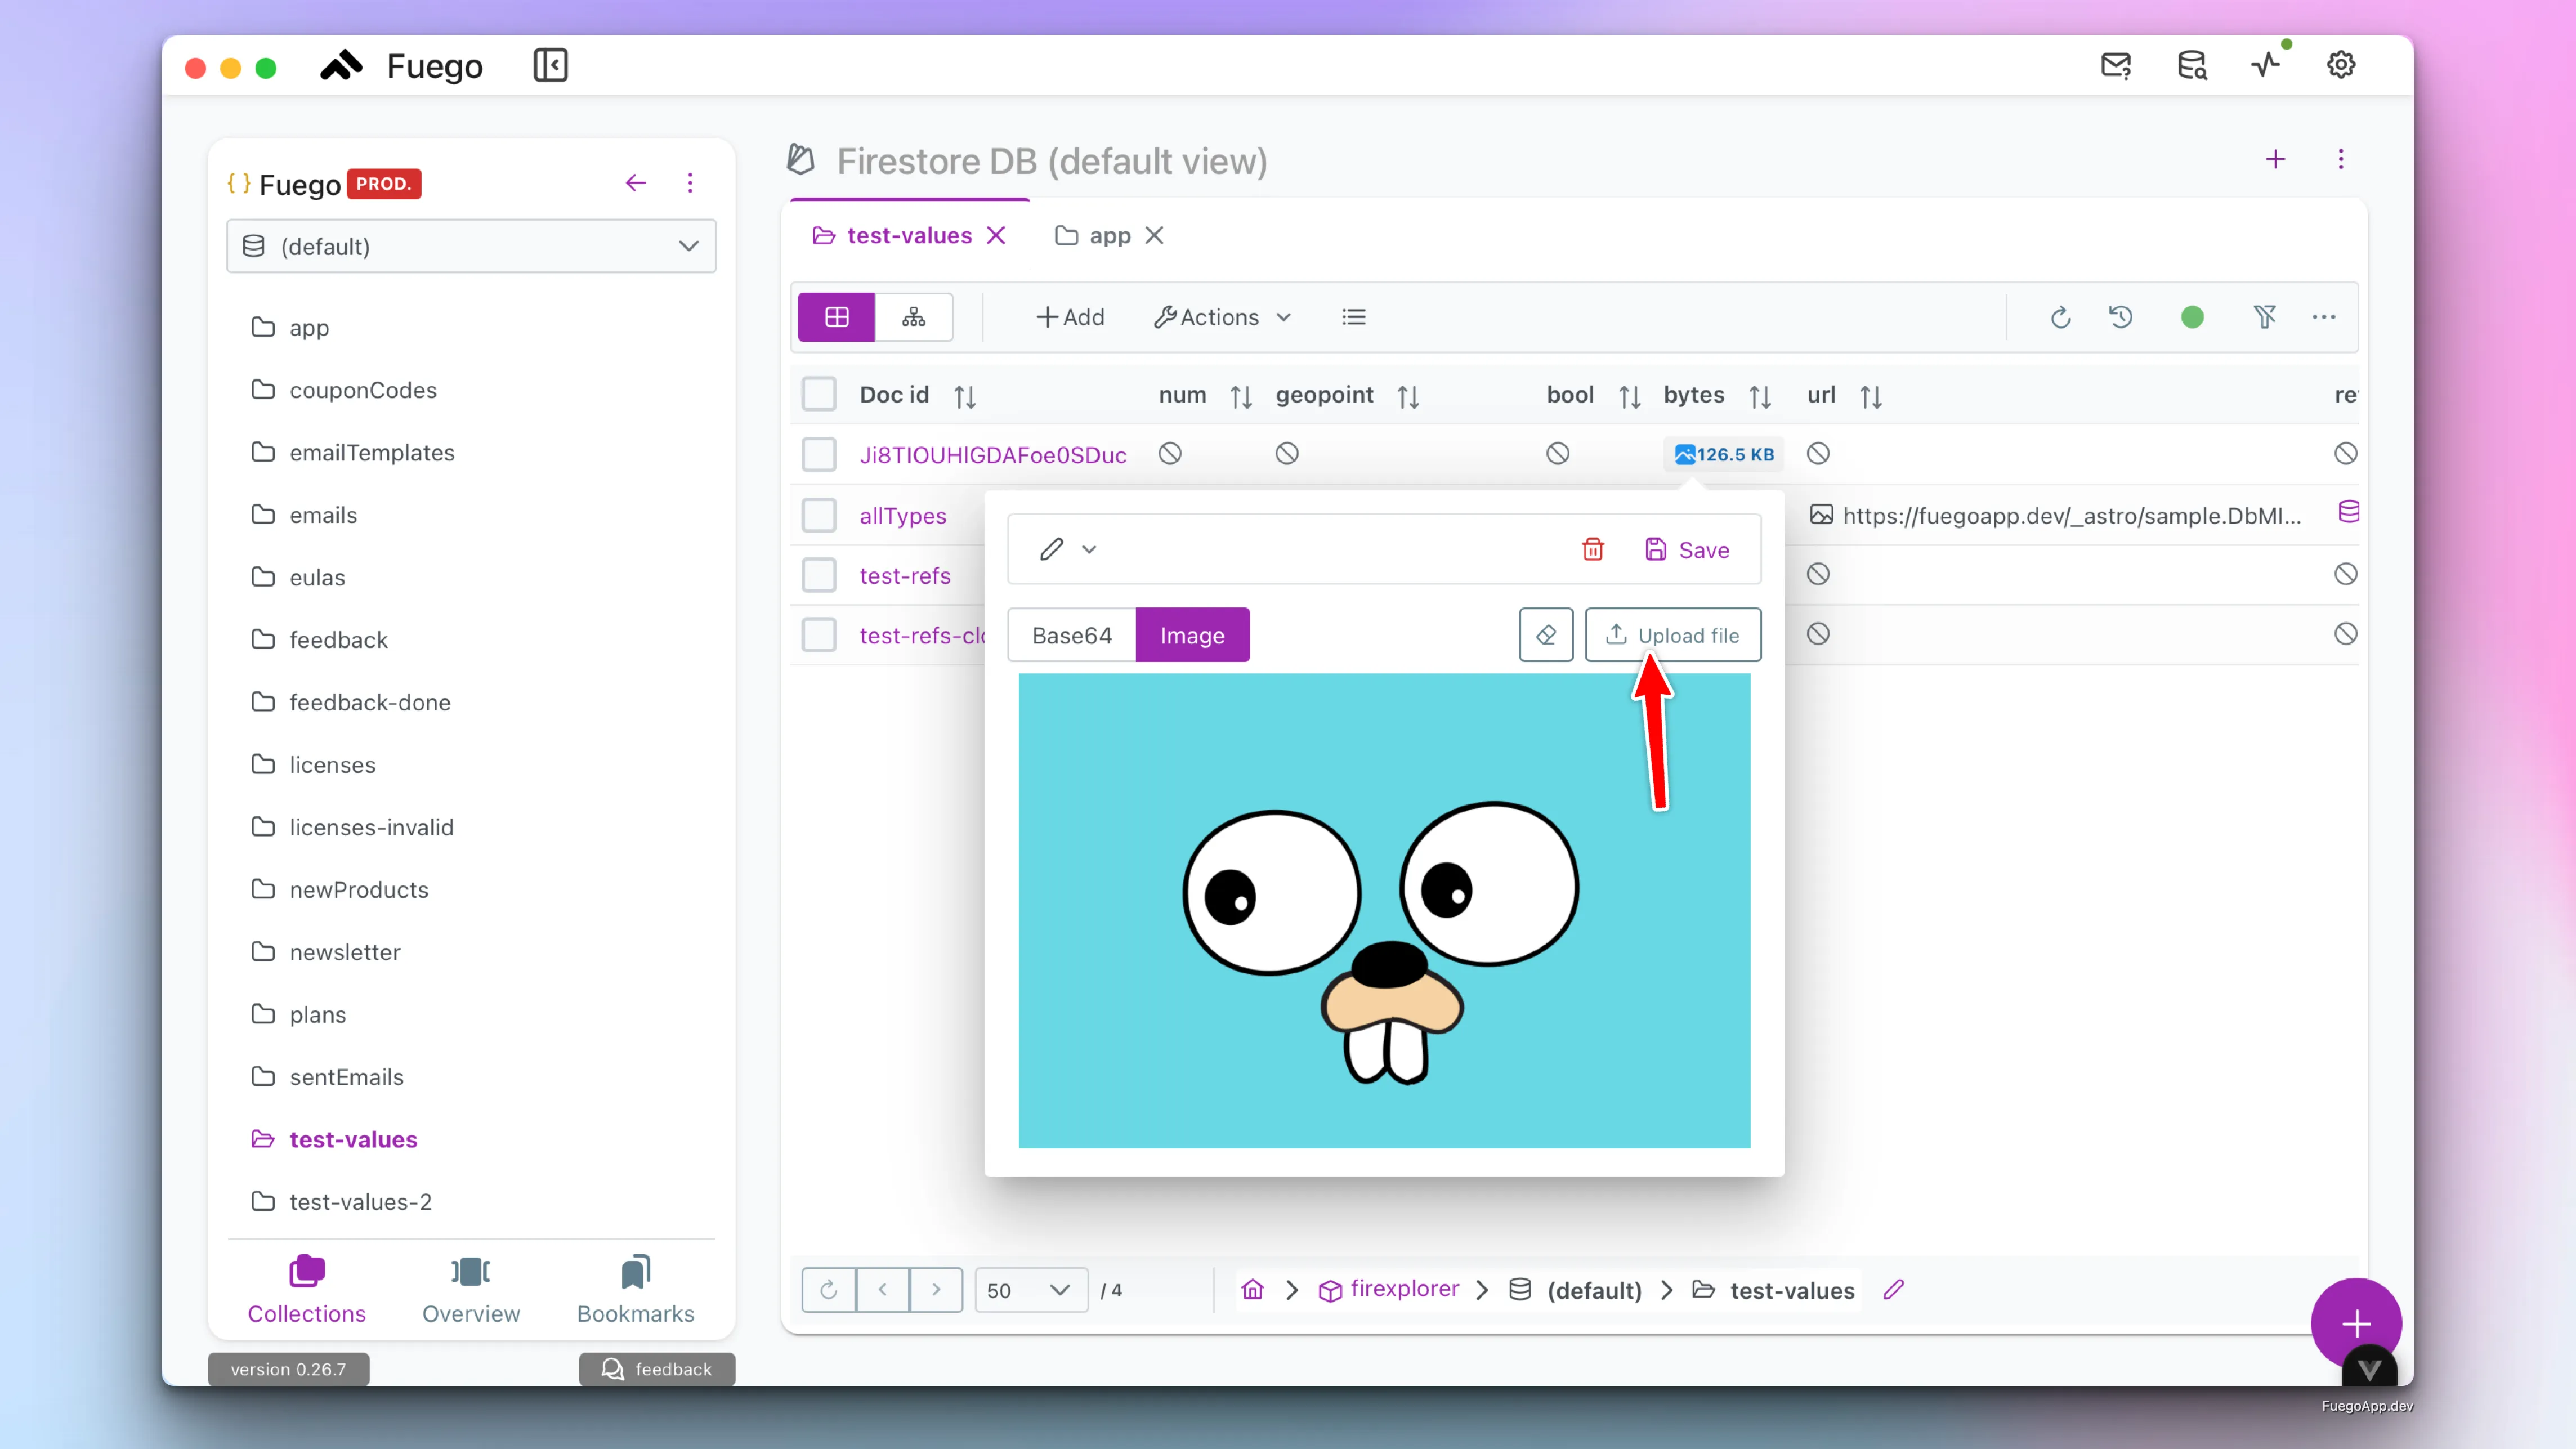Open the history clock icon
Screen dimensions: 2576x1449
pos(2120,317)
